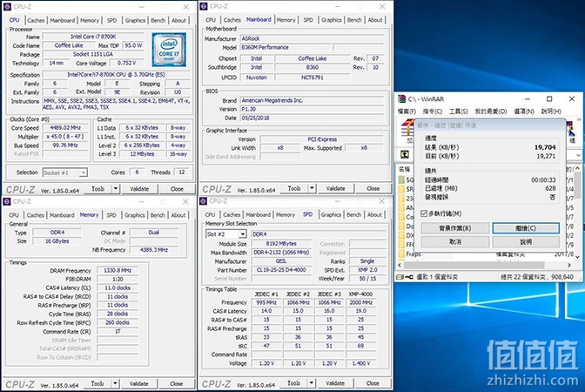Click Close button in SPD tab window
This screenshot has width=585, height=392.
point(373,383)
